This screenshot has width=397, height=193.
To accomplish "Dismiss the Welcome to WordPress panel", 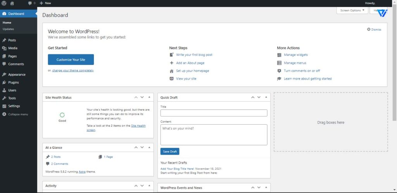I will [x=374, y=30].
